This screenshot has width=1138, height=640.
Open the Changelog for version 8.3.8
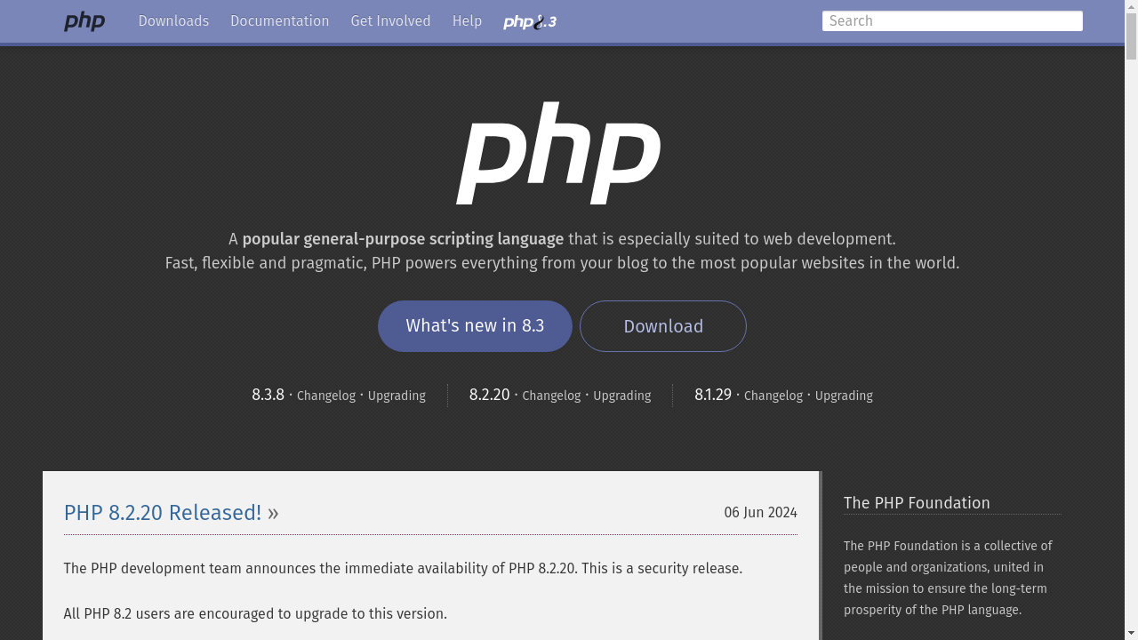point(325,396)
